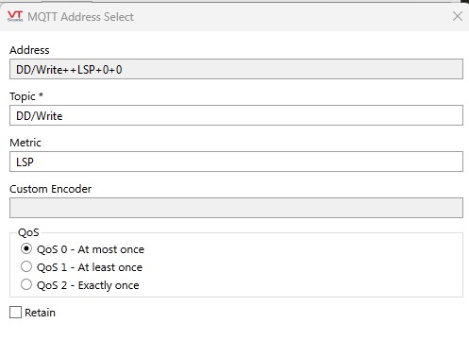Select the QoS 2 radio button
Viewport: 469px width, 340px height.
[26, 284]
